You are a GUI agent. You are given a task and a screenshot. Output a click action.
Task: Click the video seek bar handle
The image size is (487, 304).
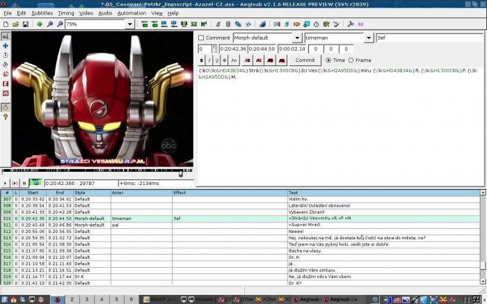pos(181,173)
